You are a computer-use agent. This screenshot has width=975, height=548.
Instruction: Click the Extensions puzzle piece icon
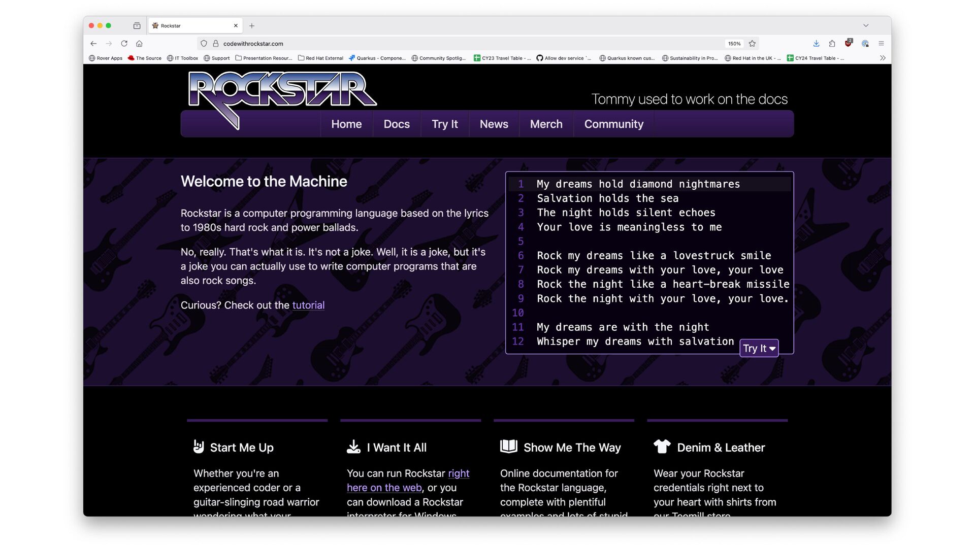click(832, 44)
